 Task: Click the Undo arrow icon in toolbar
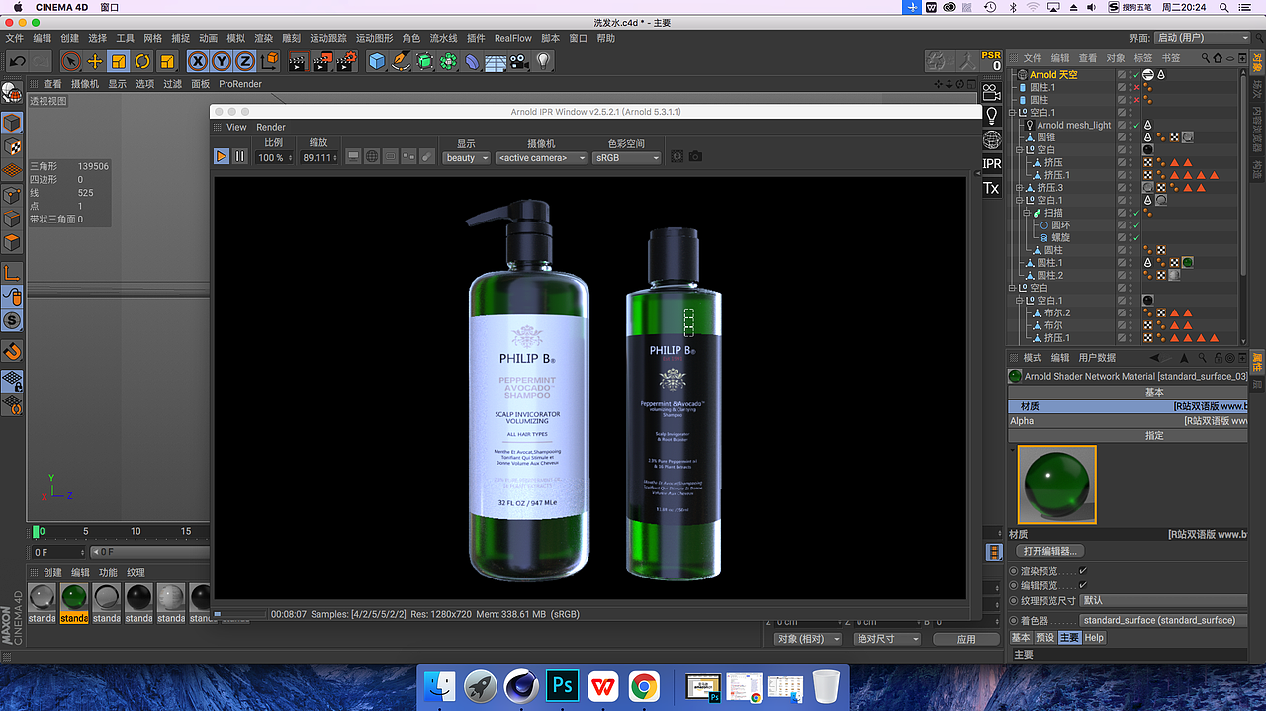tap(17, 61)
